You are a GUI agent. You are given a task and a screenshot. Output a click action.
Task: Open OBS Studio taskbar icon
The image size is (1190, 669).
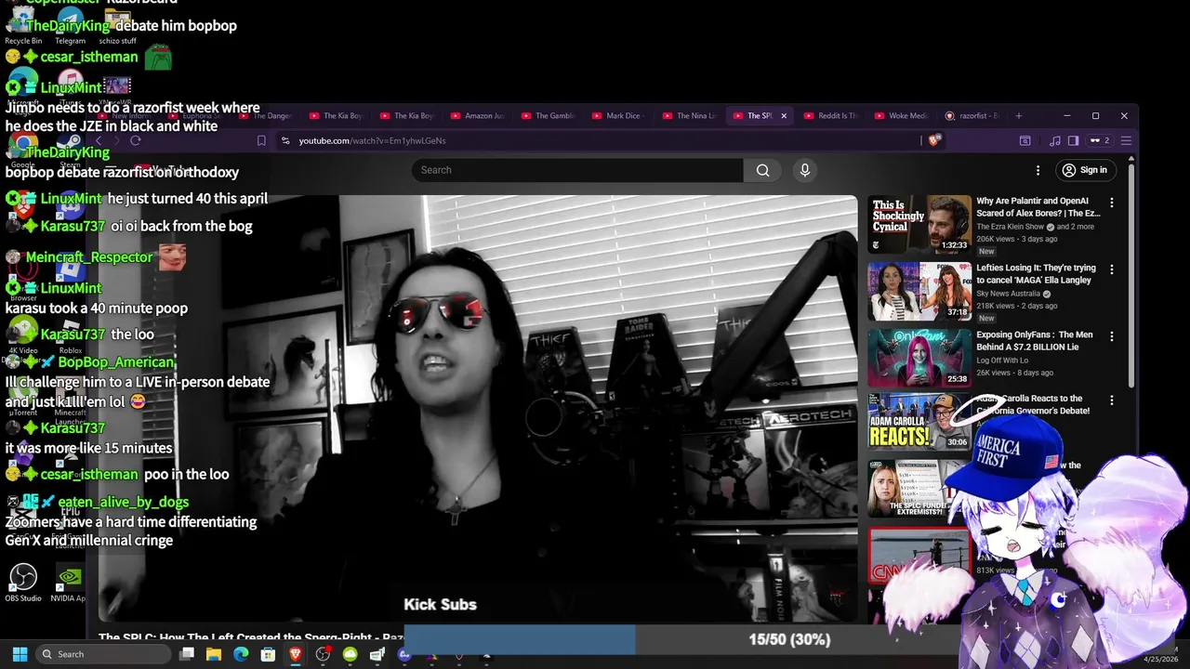323,654
